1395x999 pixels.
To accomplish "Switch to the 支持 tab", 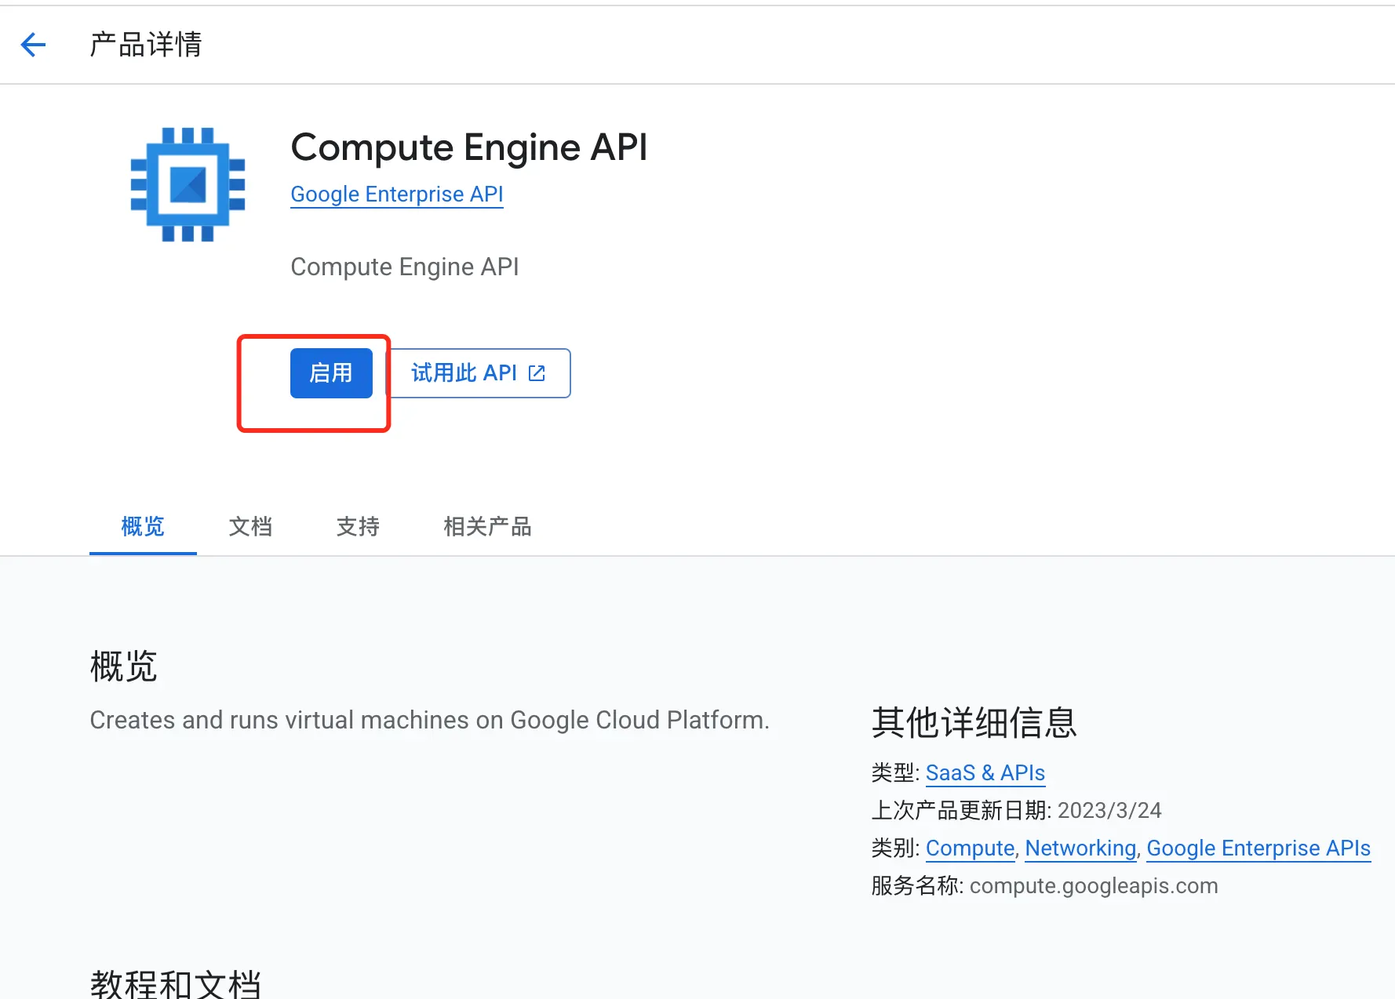I will click(x=357, y=527).
